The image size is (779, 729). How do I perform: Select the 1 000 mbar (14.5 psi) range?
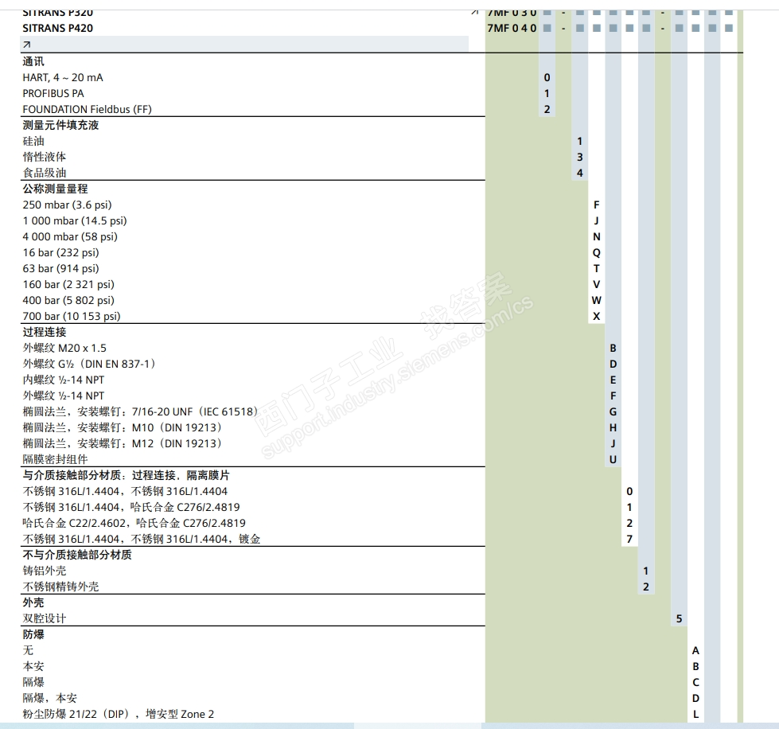pyautogui.click(x=75, y=220)
